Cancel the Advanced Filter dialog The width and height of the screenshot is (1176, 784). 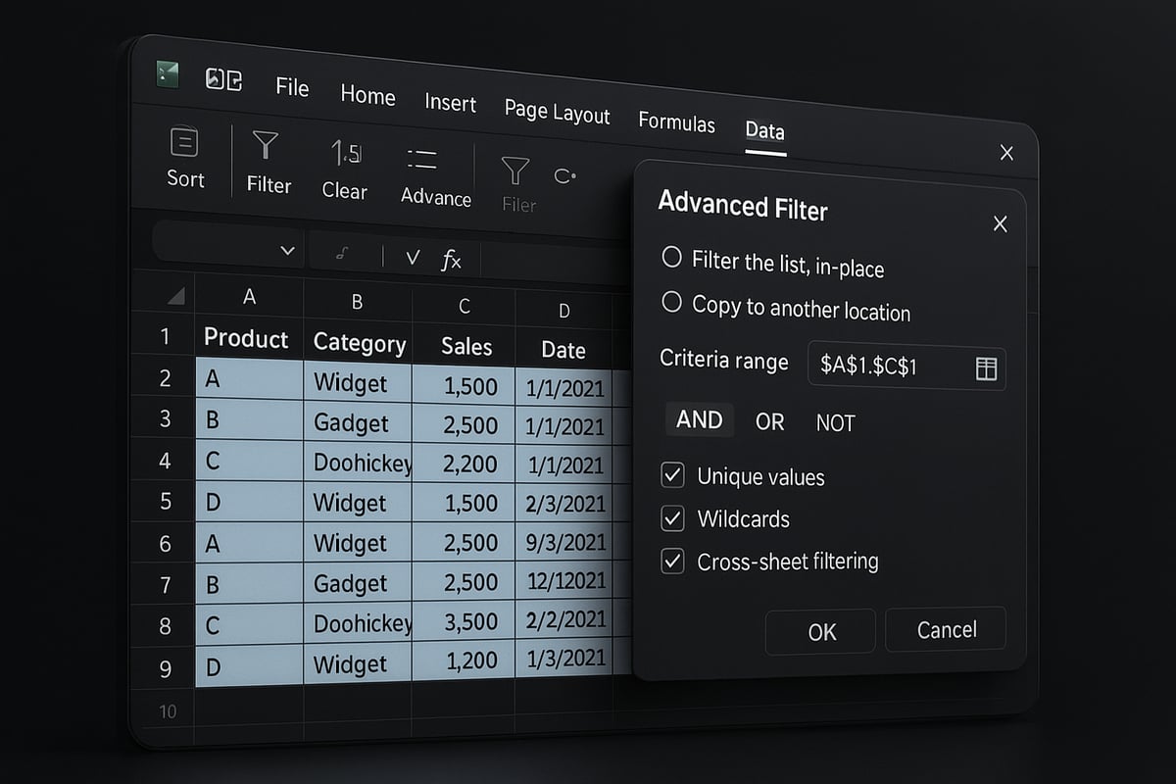(945, 630)
